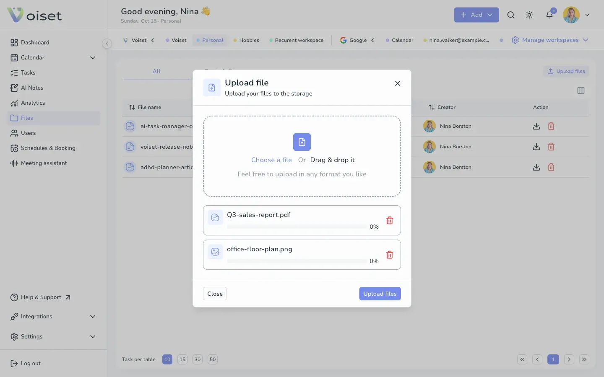Select the Recurent workspace tab

[296, 40]
